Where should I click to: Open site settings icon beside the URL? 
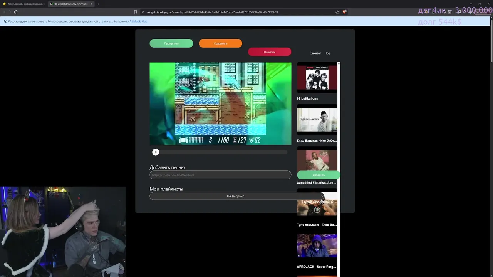click(x=143, y=12)
